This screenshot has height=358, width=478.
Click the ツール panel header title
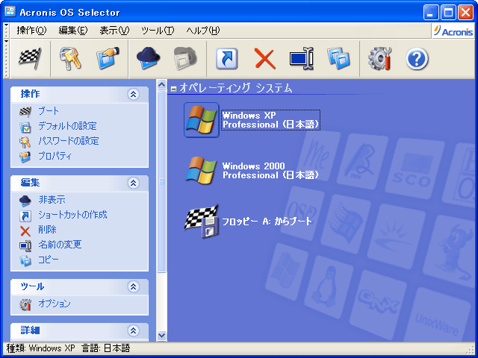[32, 286]
